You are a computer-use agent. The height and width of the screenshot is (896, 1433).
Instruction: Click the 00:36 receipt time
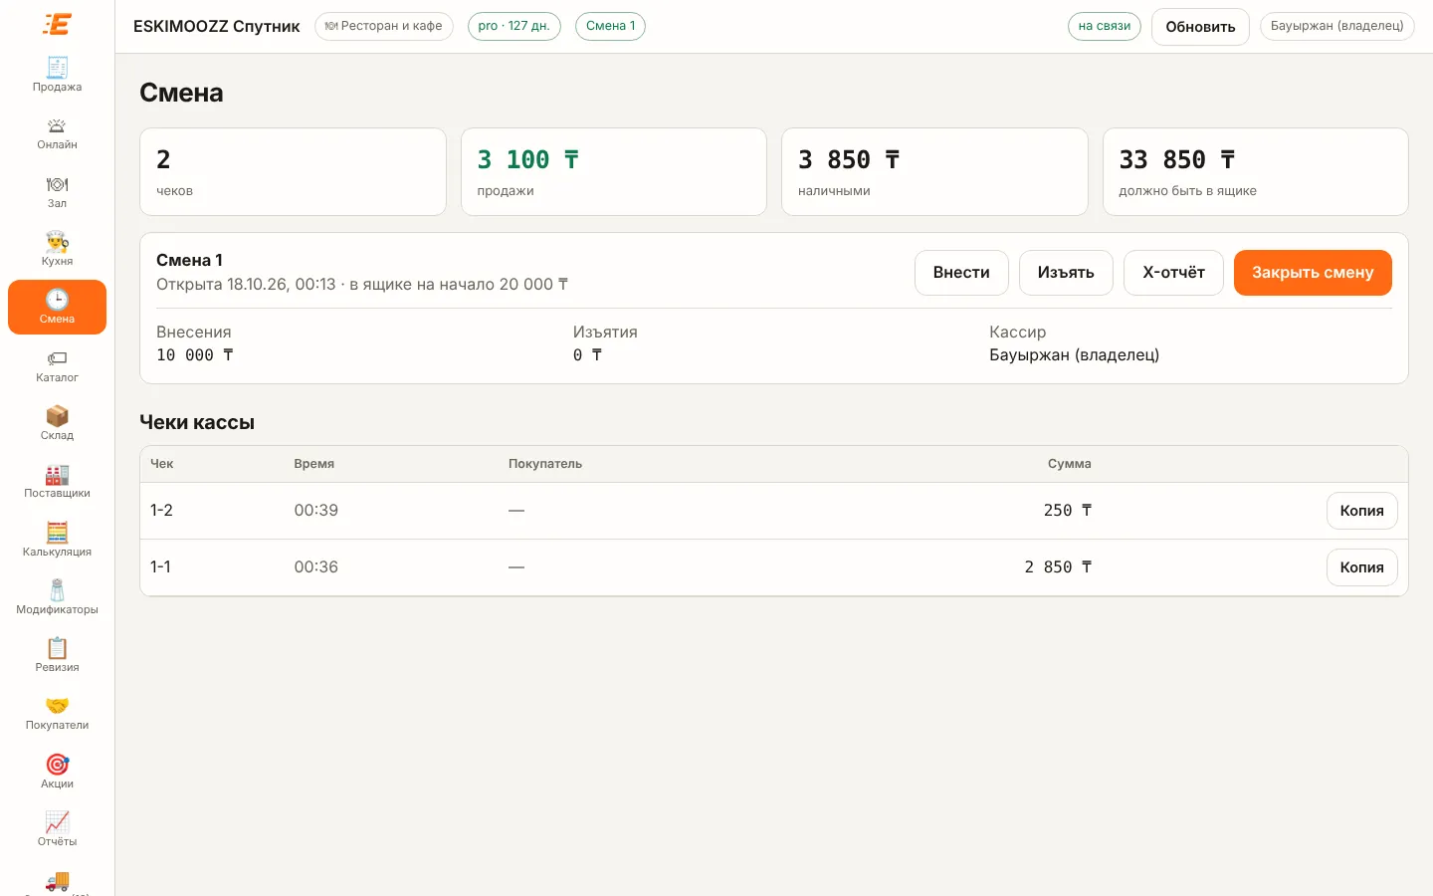click(316, 567)
